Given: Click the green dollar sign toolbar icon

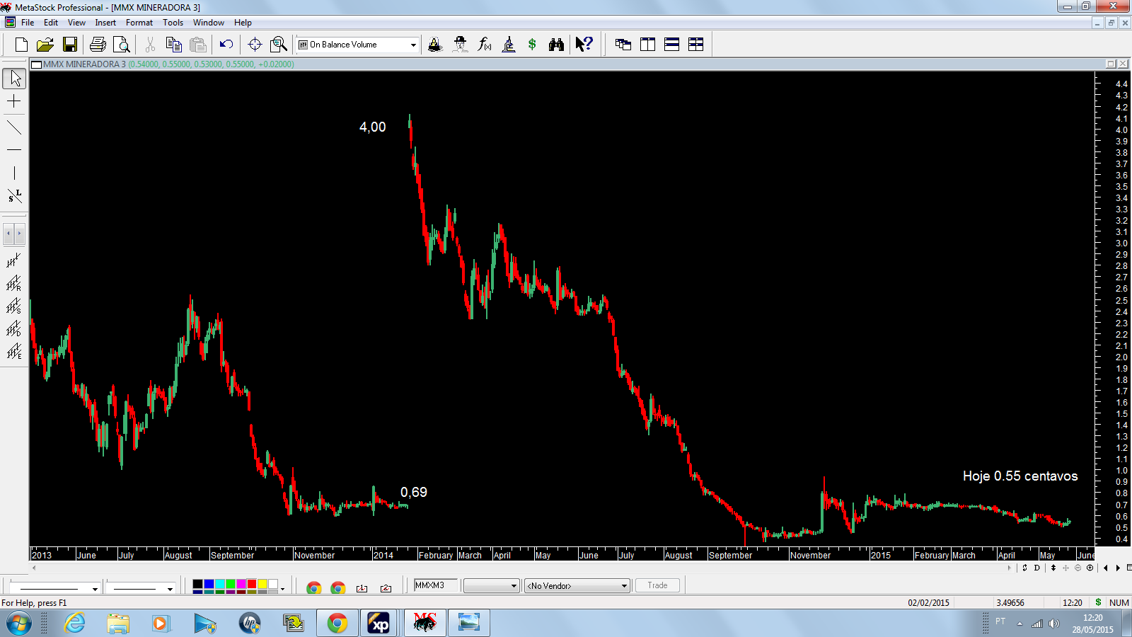Looking at the screenshot, I should 532,45.
